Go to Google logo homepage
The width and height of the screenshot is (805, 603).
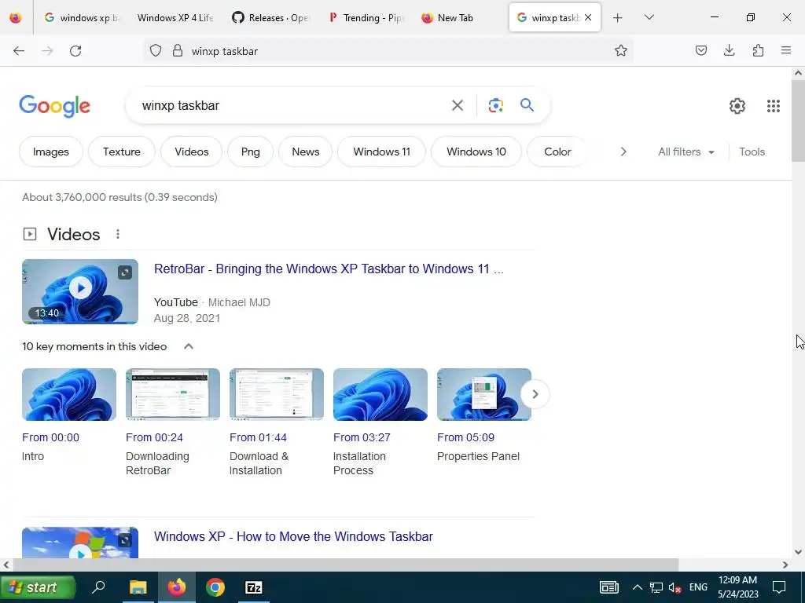[54, 106]
